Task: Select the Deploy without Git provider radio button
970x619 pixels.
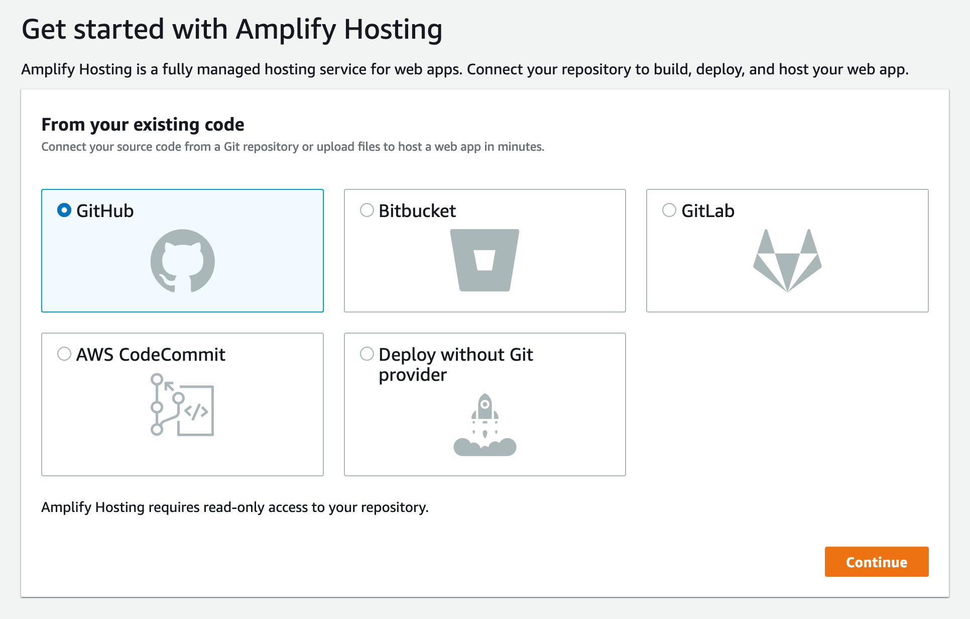Action: click(366, 354)
